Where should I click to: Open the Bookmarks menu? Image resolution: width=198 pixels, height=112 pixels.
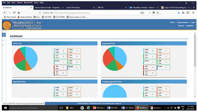coord(28,2)
